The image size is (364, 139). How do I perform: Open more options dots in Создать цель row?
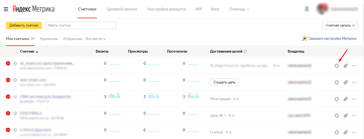point(354,82)
